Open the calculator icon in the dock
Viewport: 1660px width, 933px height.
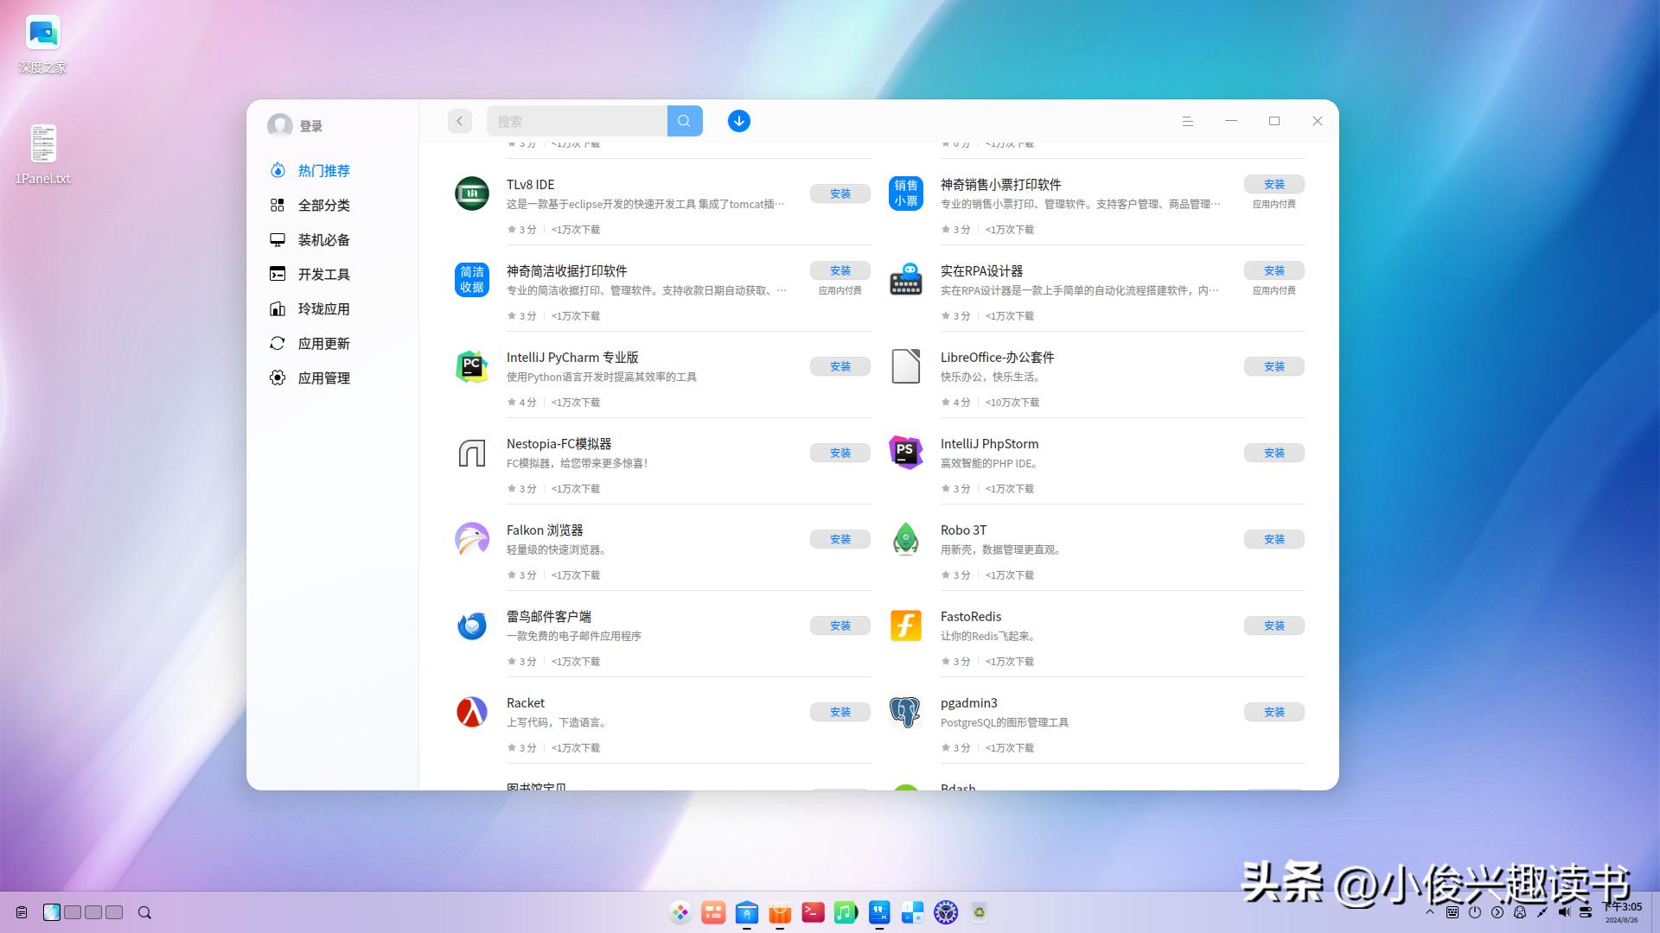(912, 912)
